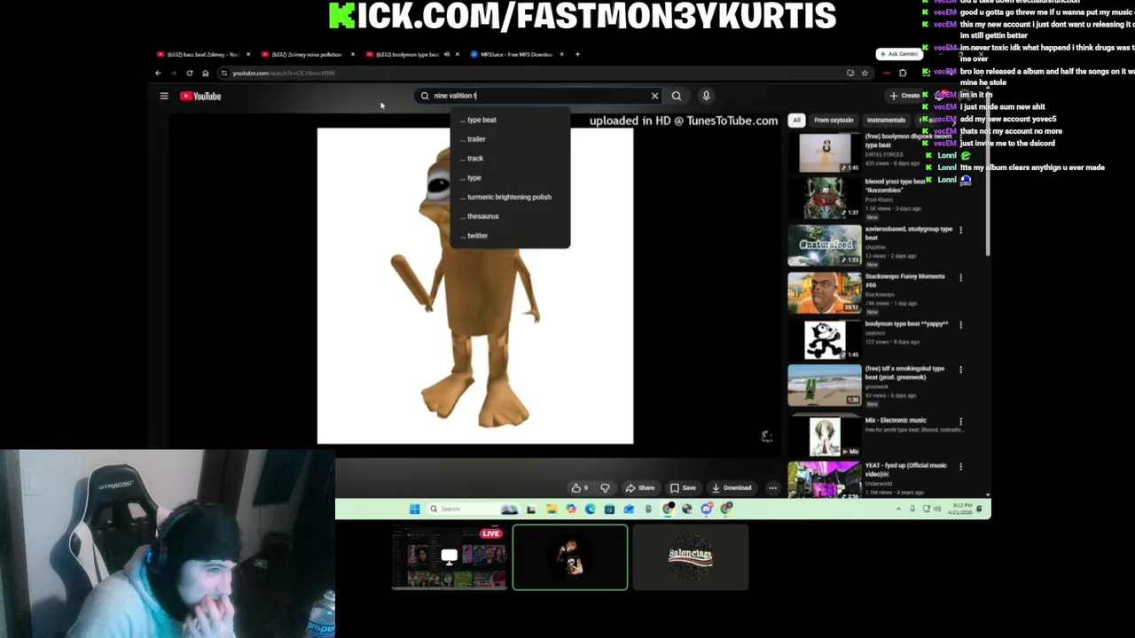Bookmark this page with the star
1135x638 pixels.
865,74
